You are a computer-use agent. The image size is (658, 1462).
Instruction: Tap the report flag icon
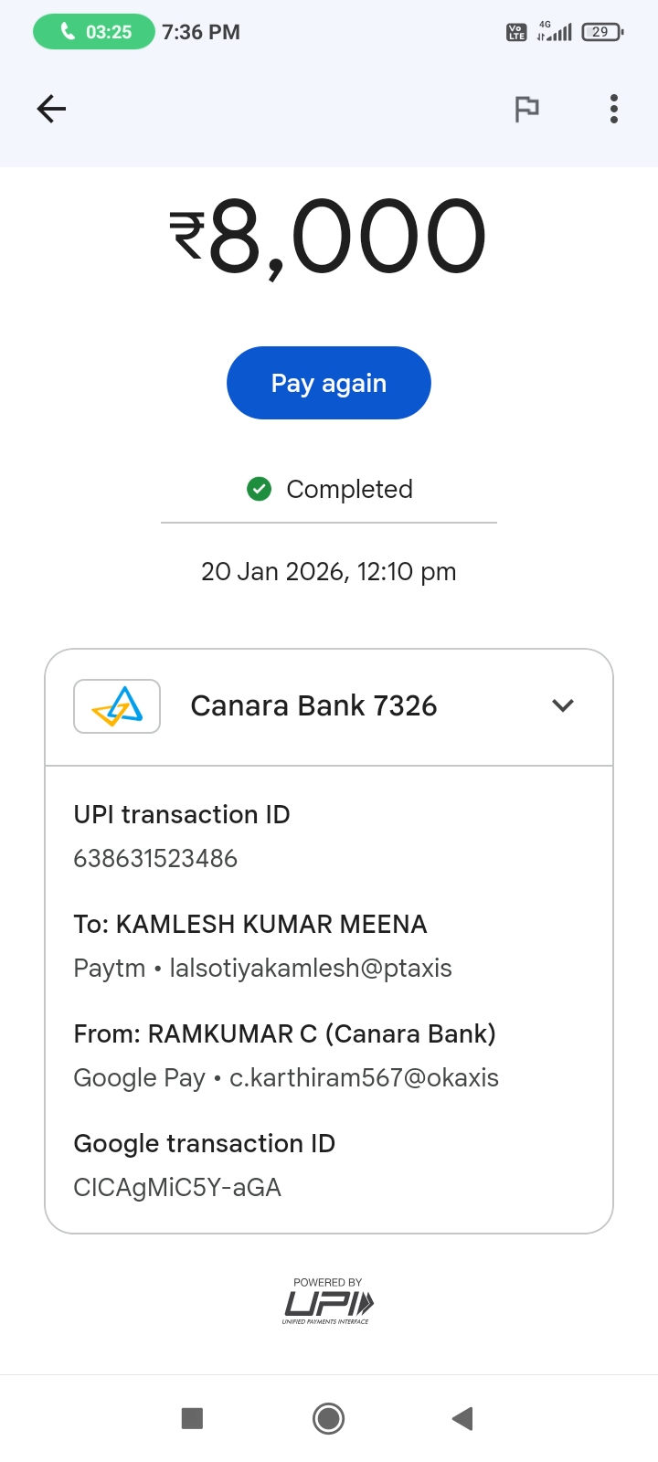[526, 110]
